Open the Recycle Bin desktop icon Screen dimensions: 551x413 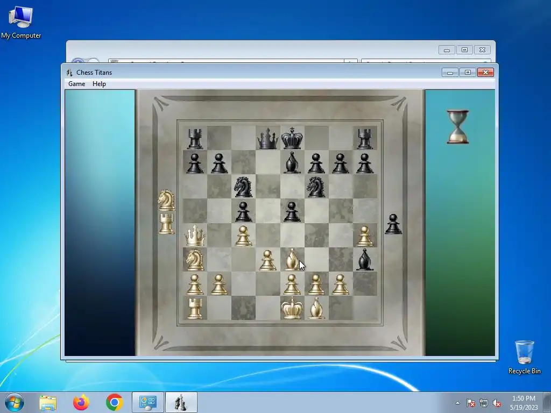point(524,357)
